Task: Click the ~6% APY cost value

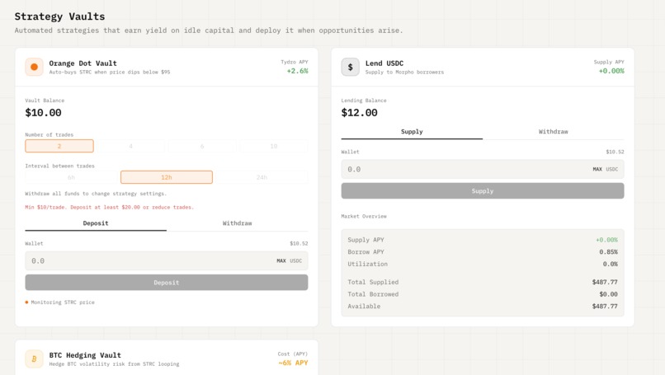Action: coord(293,363)
